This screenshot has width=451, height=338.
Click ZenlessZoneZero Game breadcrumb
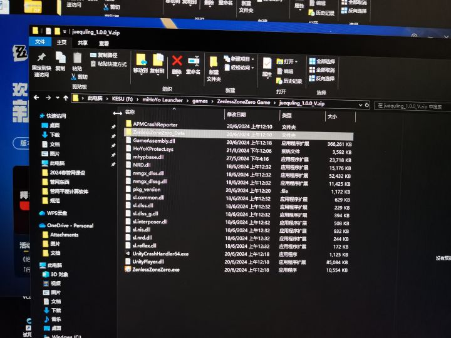pos(243,102)
